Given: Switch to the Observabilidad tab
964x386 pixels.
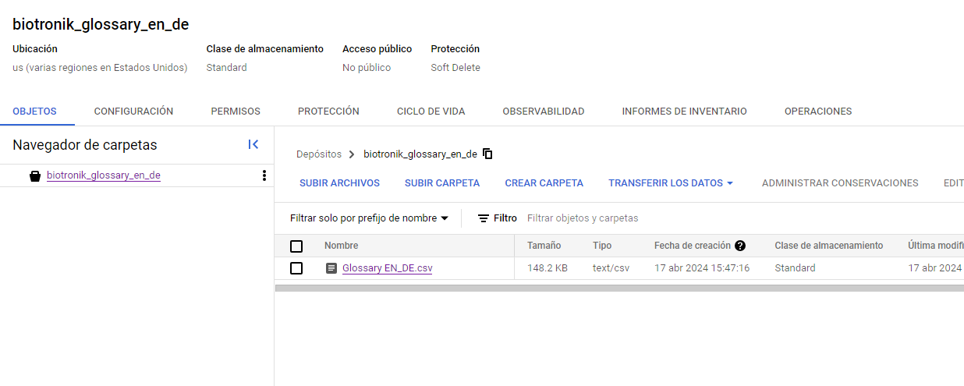Looking at the screenshot, I should [544, 112].
